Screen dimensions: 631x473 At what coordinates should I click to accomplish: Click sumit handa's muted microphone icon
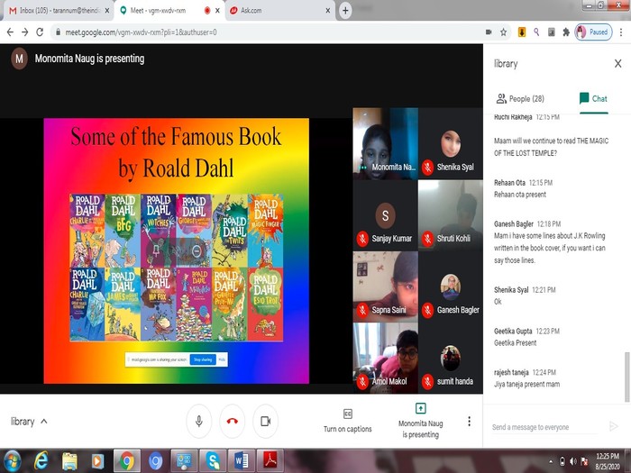[427, 381]
